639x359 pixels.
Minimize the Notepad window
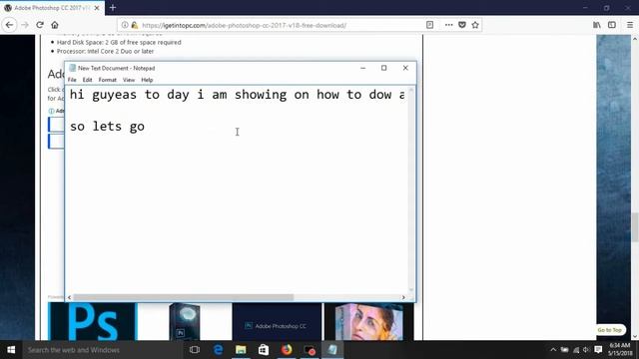point(362,68)
